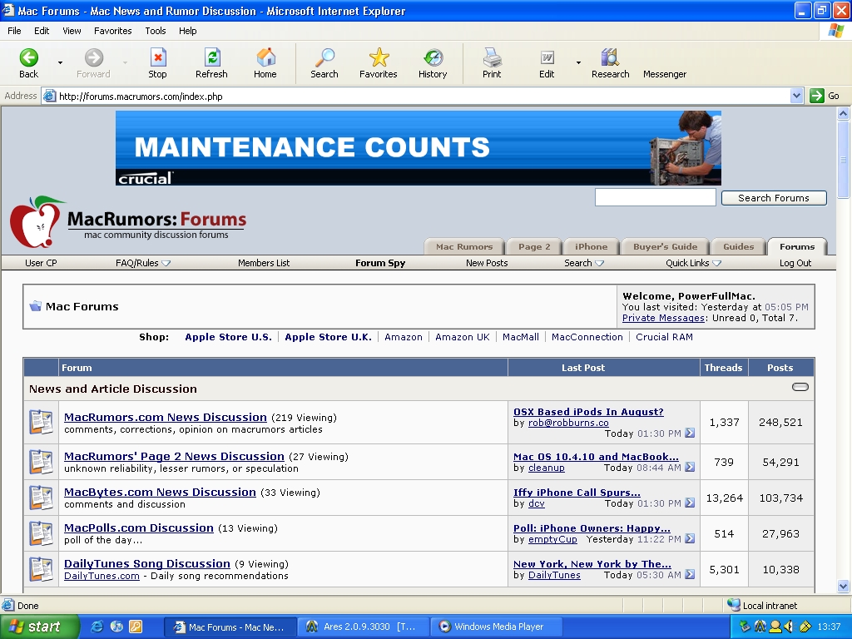Open MacPolls.com Discussion forum link
852x639 pixels.
click(139, 528)
